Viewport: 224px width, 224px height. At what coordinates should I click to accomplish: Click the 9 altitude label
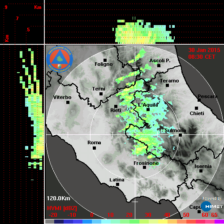coord(6,7)
